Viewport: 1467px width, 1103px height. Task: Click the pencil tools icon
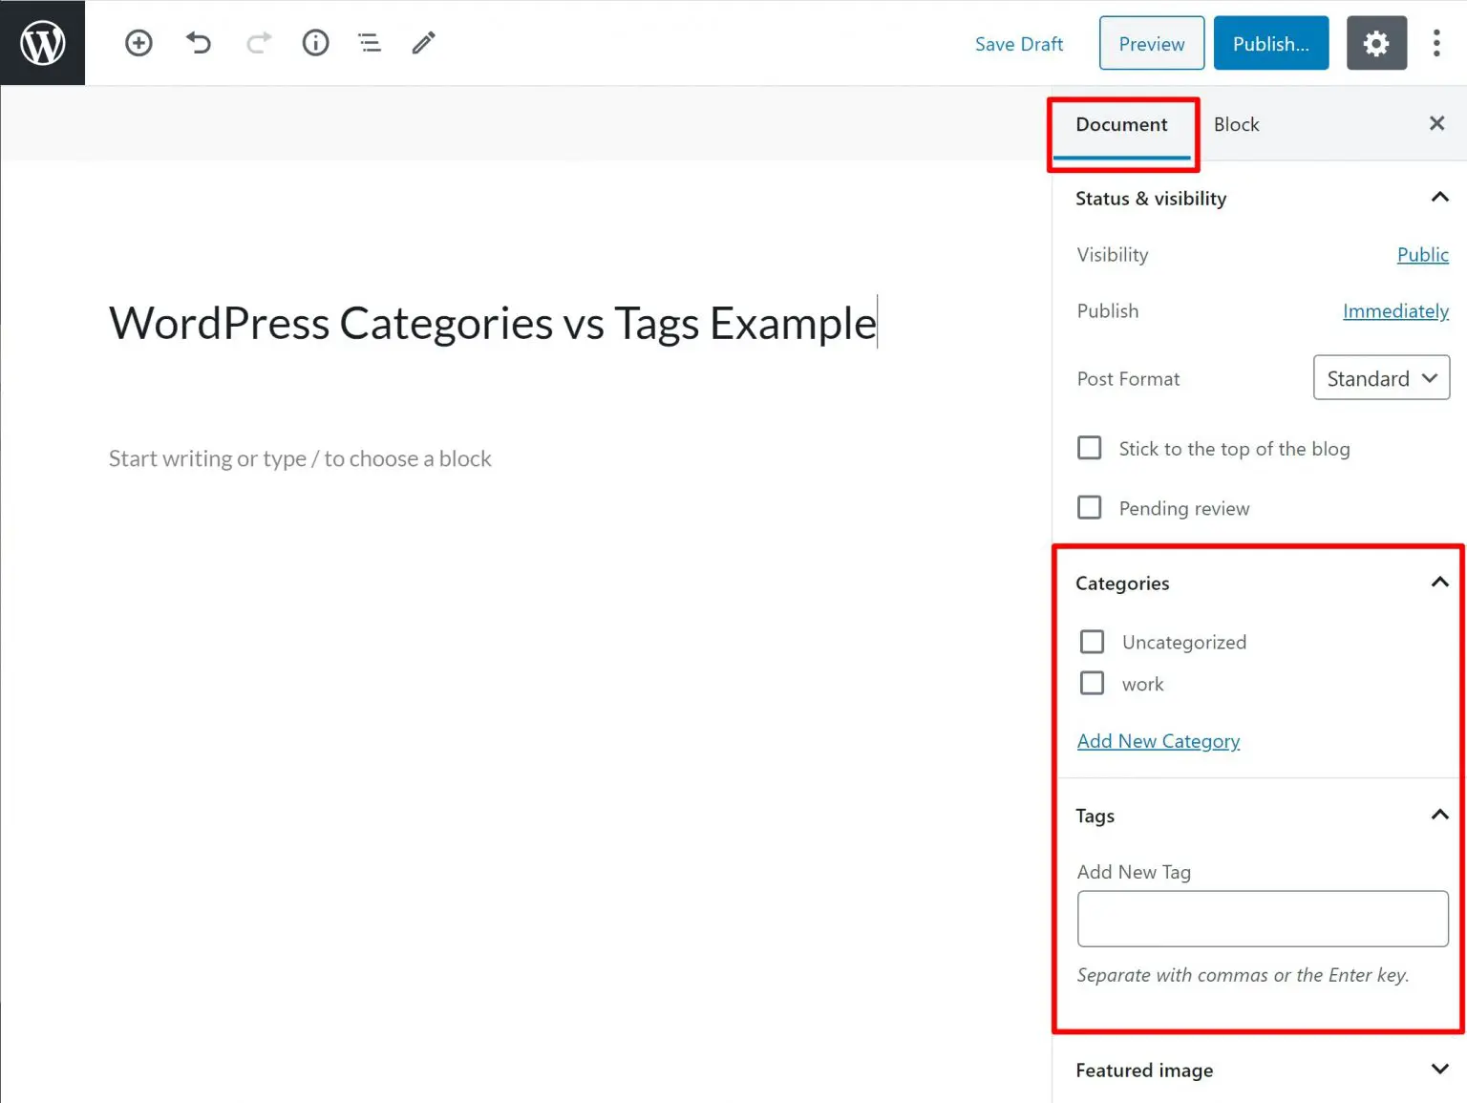pos(423,43)
